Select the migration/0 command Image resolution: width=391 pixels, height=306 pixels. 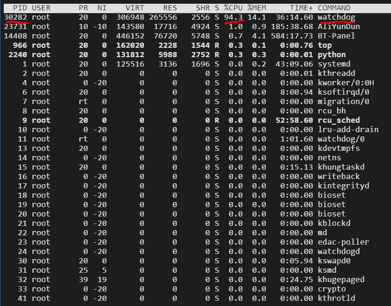[x=343, y=102]
